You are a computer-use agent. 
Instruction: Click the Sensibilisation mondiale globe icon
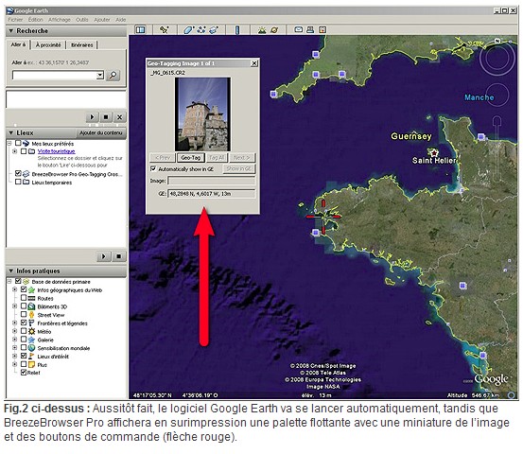[32, 348]
